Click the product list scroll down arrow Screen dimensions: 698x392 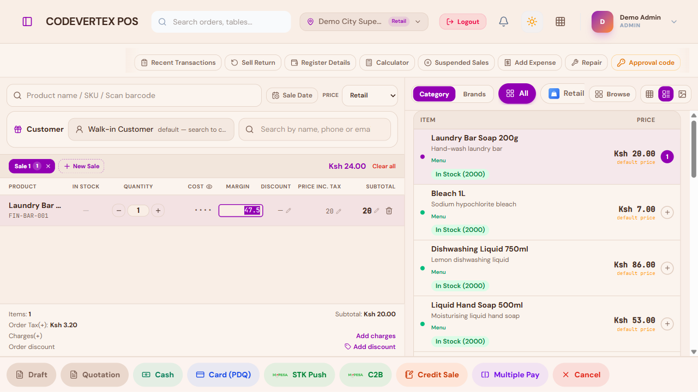694,352
